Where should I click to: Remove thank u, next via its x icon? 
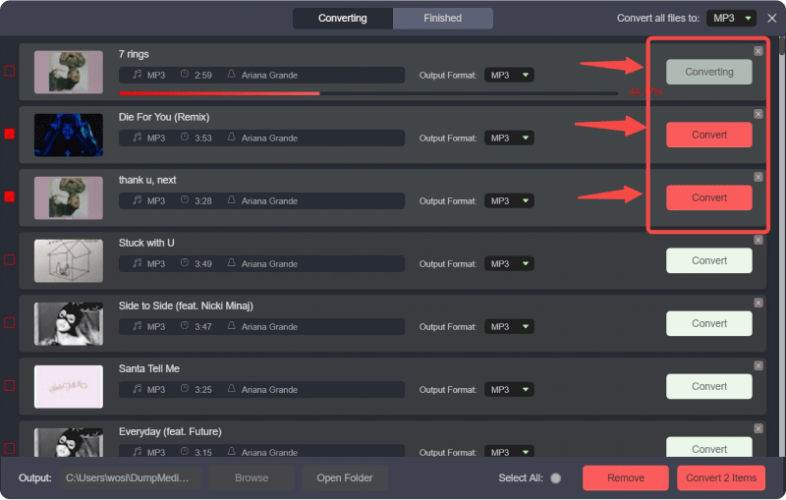tap(758, 177)
